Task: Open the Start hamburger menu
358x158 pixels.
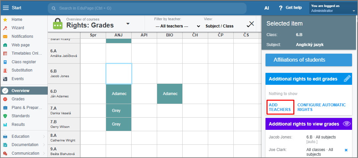Action: pyautogui.click(x=6, y=8)
